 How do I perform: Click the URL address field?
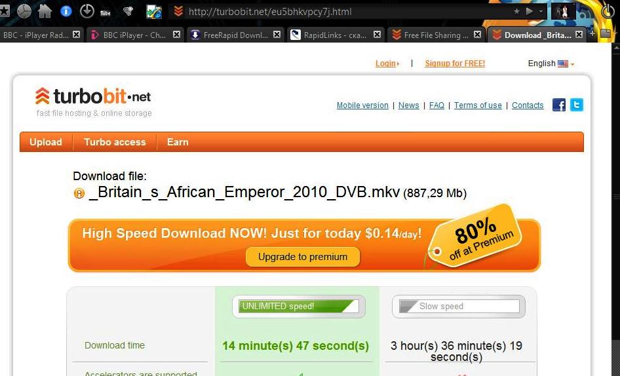pyautogui.click(x=348, y=12)
